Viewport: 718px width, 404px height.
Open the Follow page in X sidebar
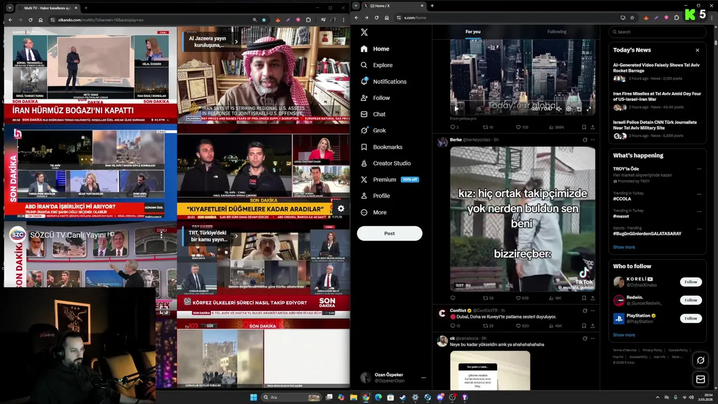(375, 98)
